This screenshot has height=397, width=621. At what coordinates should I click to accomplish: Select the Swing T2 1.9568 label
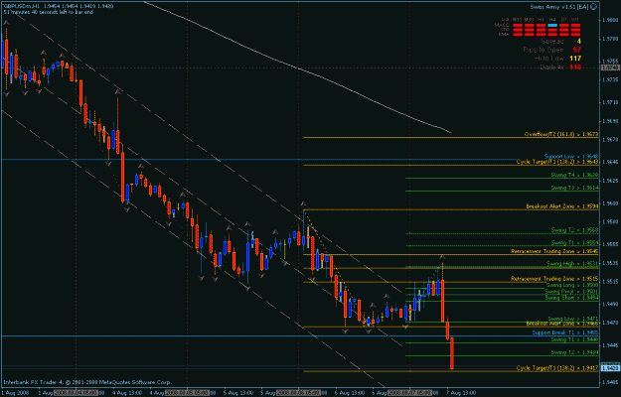coord(574,230)
